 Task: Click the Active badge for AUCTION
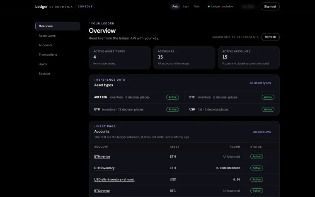(x=172, y=97)
